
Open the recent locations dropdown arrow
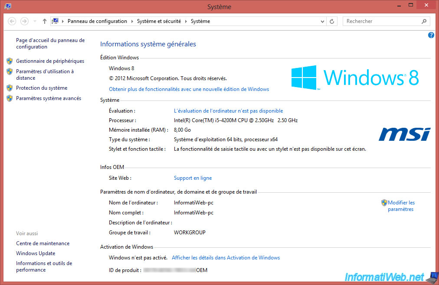[35, 21]
